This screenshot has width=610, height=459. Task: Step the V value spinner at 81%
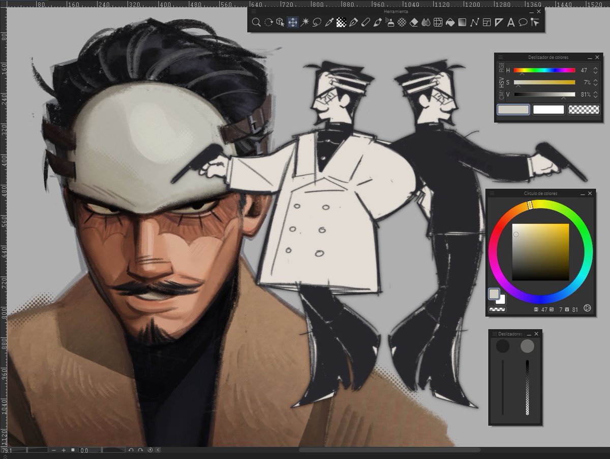pyautogui.click(x=596, y=94)
